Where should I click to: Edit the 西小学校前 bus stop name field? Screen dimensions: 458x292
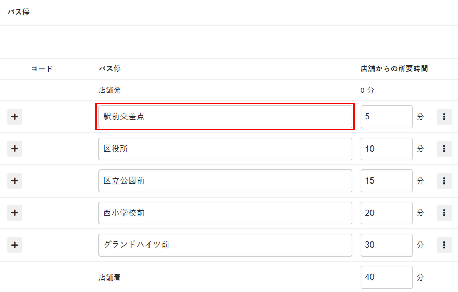tap(225, 213)
